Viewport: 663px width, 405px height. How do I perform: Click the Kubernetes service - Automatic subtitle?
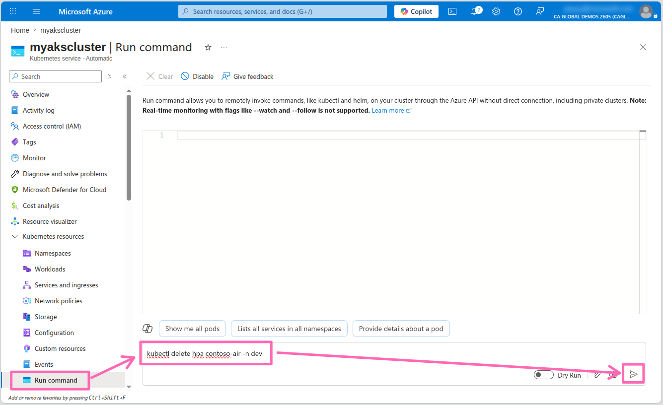click(x=71, y=59)
